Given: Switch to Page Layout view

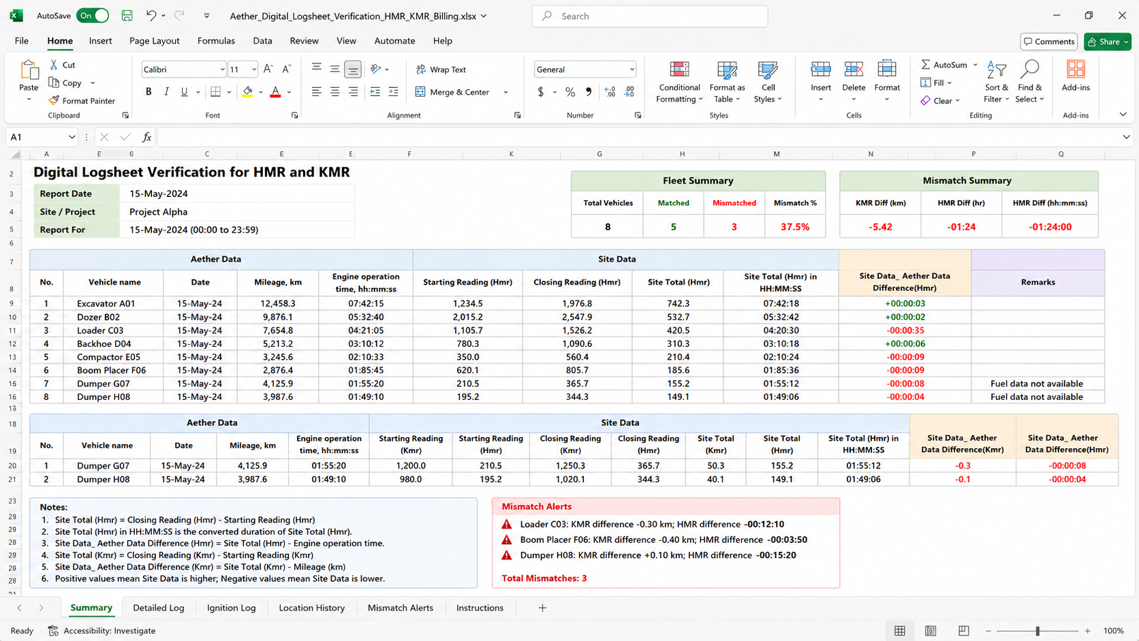Looking at the screenshot, I should point(931,631).
